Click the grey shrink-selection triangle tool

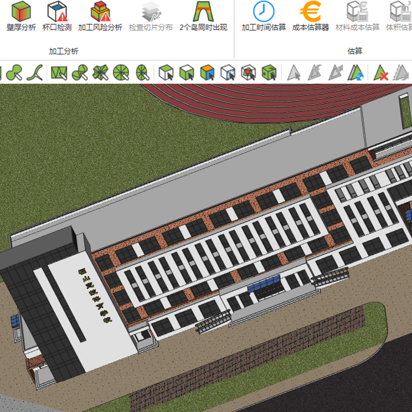(x=315, y=72)
